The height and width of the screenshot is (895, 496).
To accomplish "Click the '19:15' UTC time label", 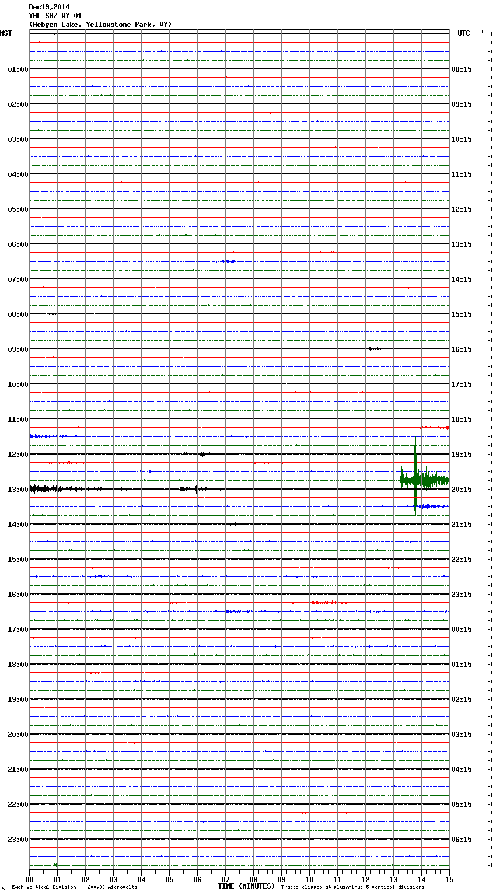I will pyautogui.click(x=462, y=455).
